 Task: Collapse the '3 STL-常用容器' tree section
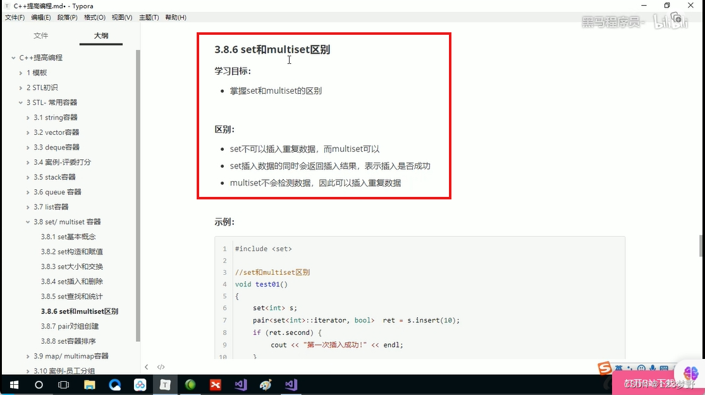click(20, 102)
